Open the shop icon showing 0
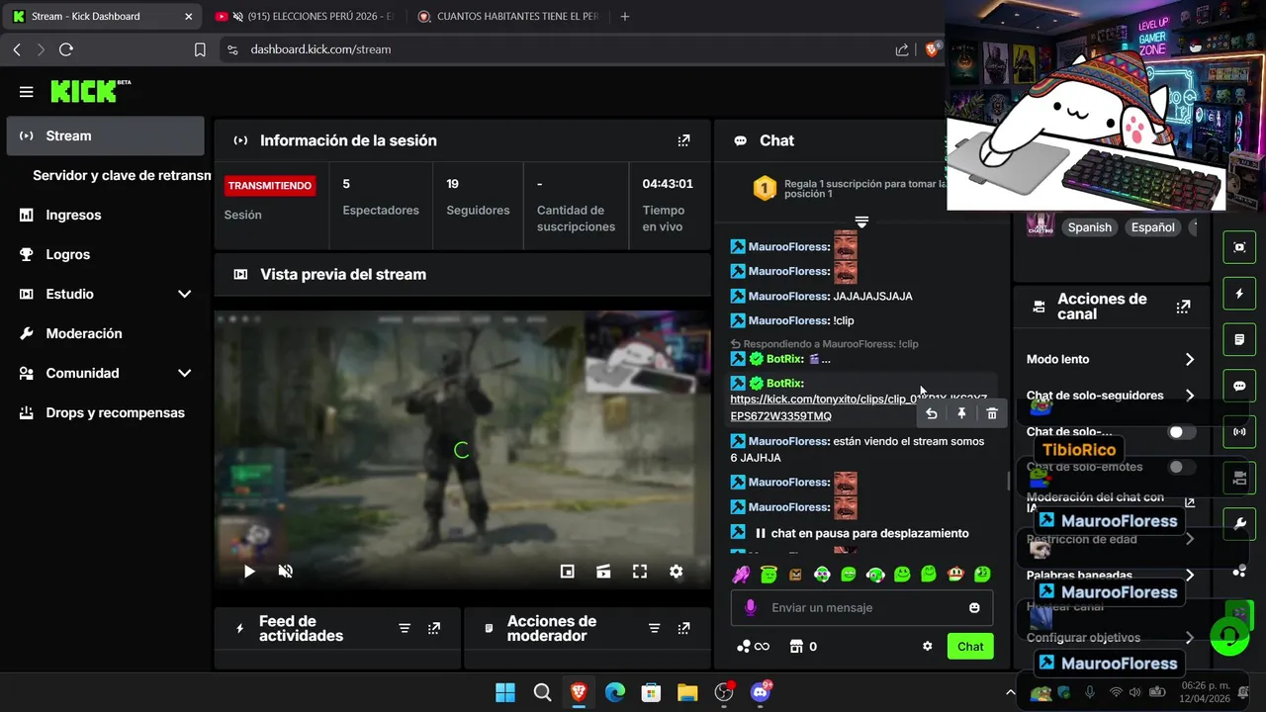 [803, 647]
